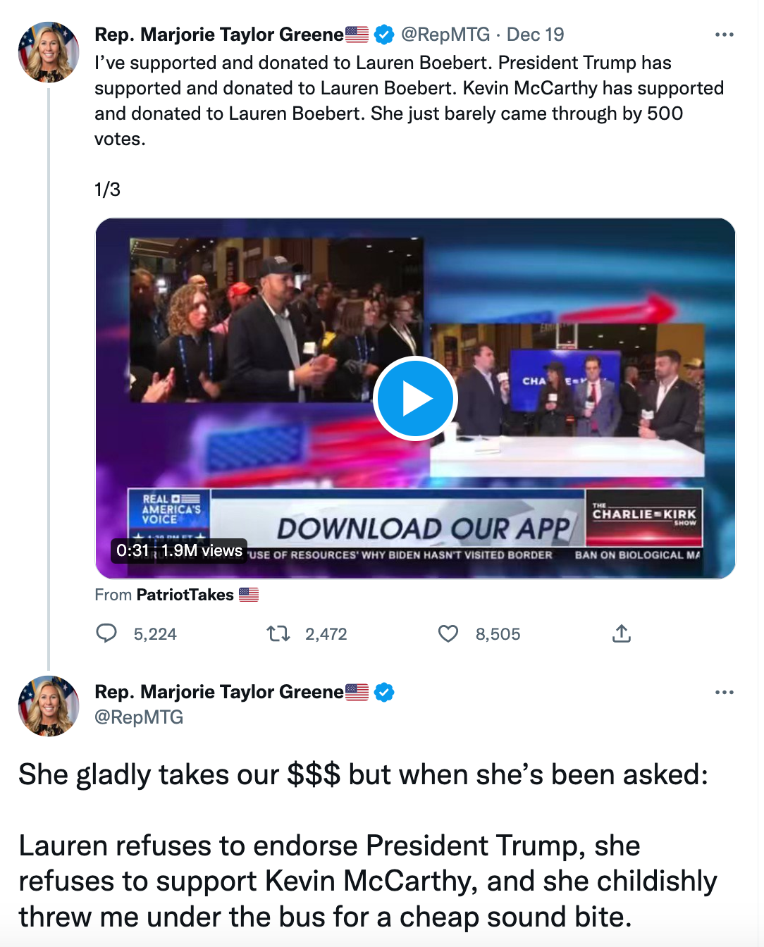Image resolution: width=764 pixels, height=947 pixels.
Task: Open the PatriotTakes source link
Action: [185, 595]
